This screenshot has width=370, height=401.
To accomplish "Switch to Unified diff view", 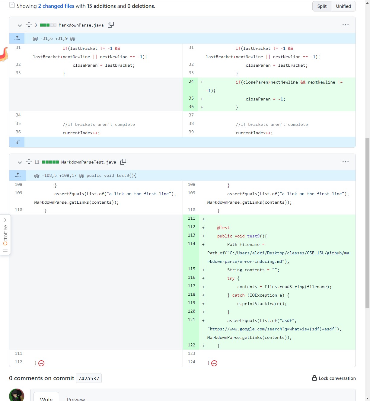I will coord(343,6).
